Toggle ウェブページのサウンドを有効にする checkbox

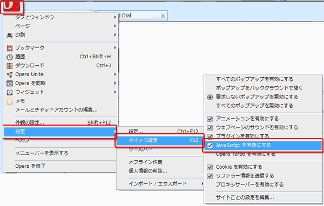tap(210, 128)
